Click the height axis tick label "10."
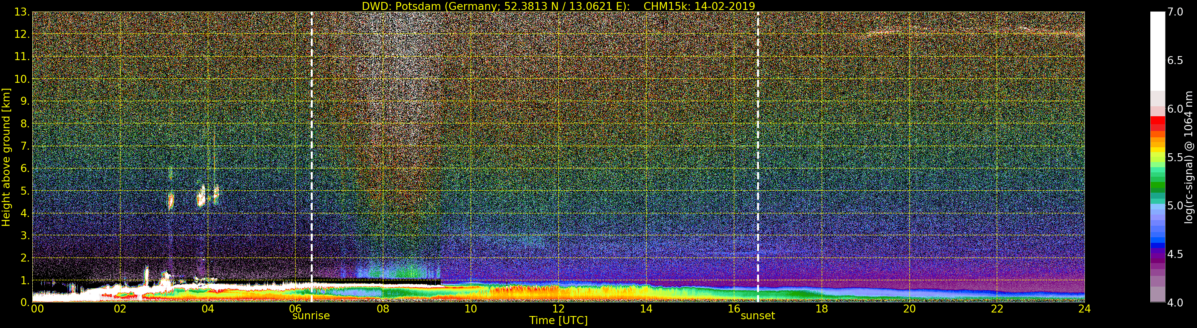The image size is (1197, 328). (x=22, y=79)
